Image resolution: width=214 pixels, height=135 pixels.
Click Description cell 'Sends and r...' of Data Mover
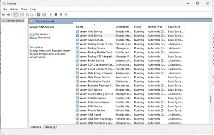click(x=123, y=77)
